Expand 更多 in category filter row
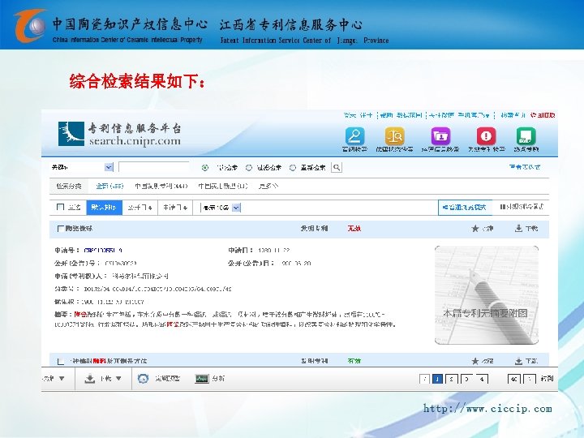The width and height of the screenshot is (584, 438). (268, 186)
